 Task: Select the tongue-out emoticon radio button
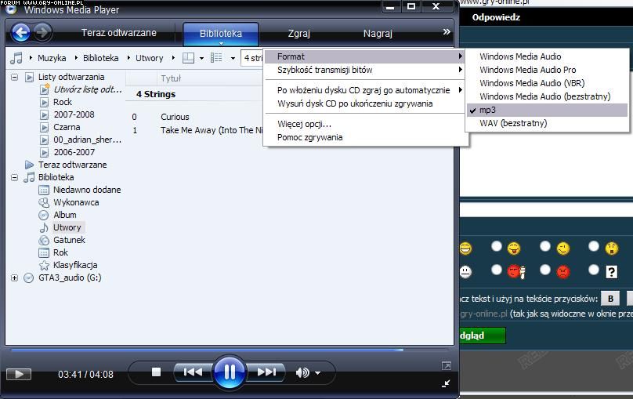497,246
